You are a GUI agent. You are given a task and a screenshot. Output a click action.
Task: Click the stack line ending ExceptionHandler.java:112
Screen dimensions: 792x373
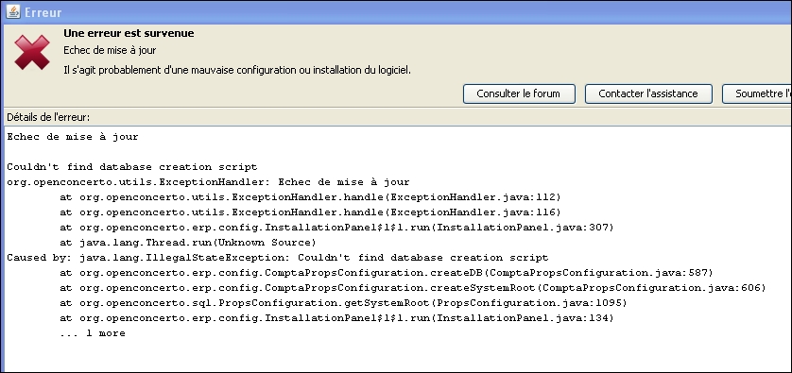click(310, 197)
